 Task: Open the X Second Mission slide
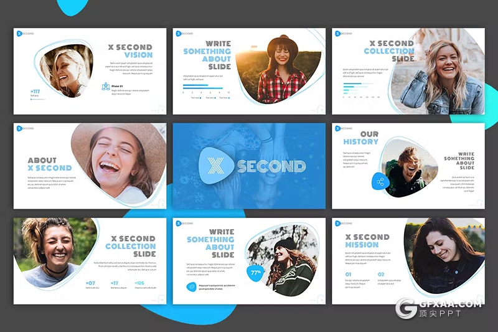[x=408, y=260]
